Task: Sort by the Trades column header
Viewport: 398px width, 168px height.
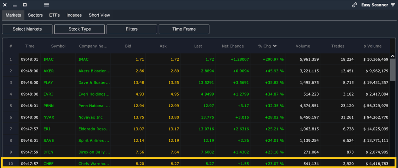Action: tap(338, 46)
